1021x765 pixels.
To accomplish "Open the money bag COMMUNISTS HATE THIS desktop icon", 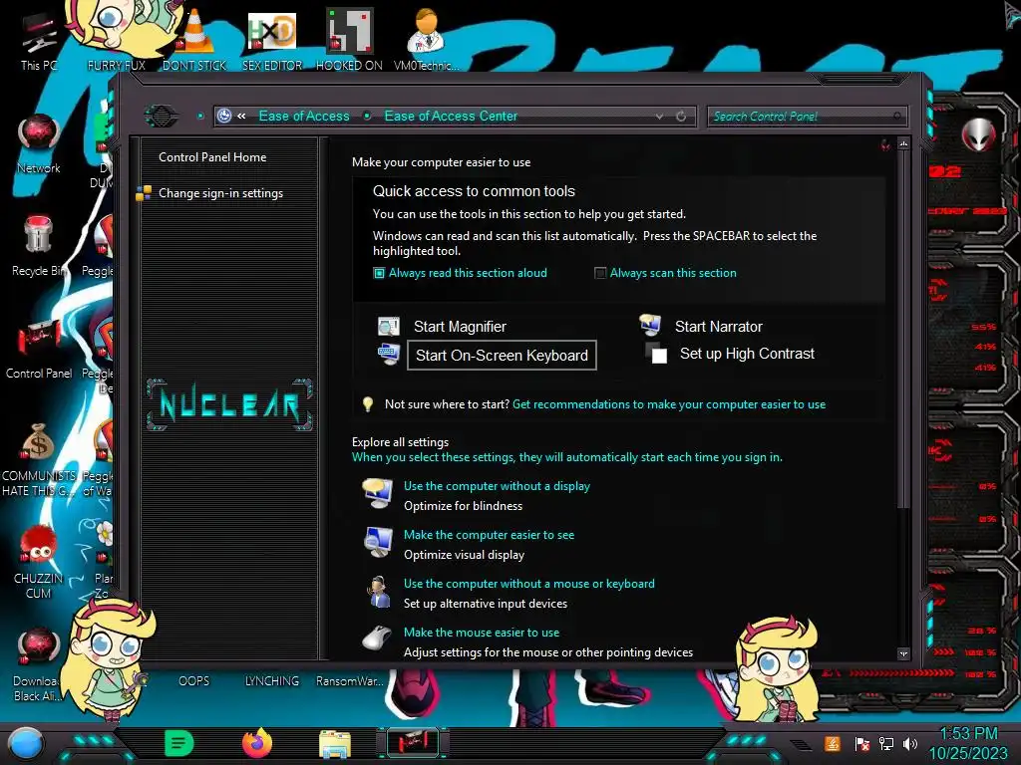I will tap(39, 459).
